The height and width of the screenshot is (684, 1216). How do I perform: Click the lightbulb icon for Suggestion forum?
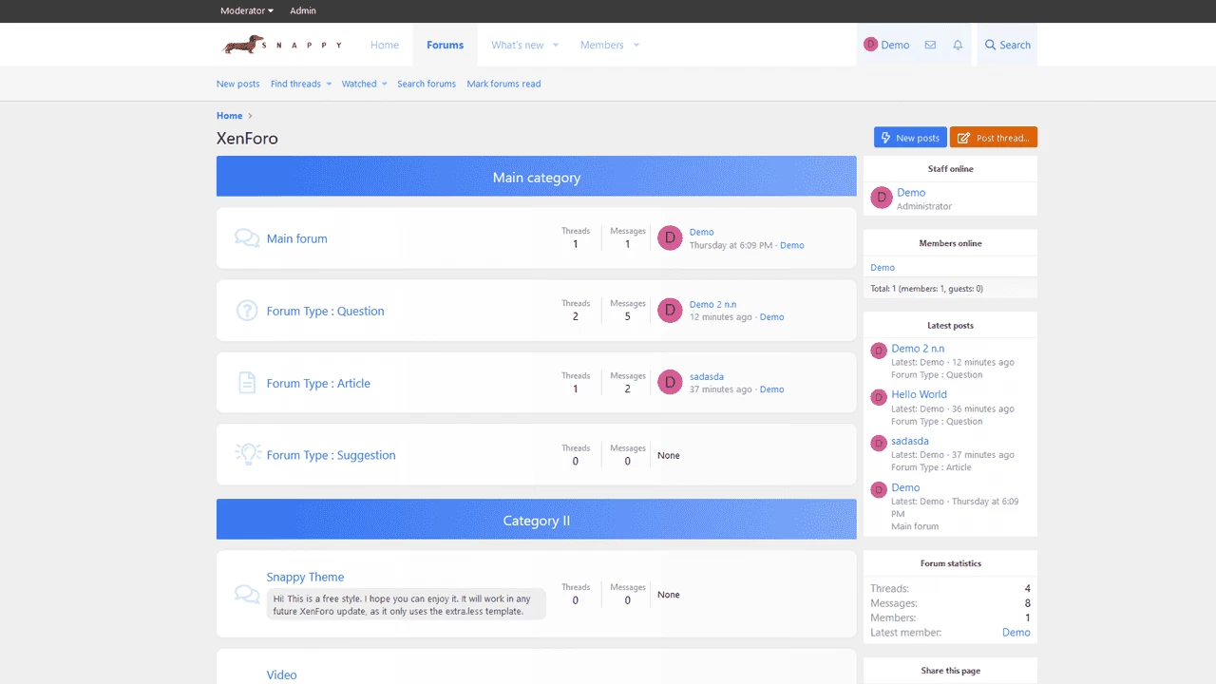[247, 454]
